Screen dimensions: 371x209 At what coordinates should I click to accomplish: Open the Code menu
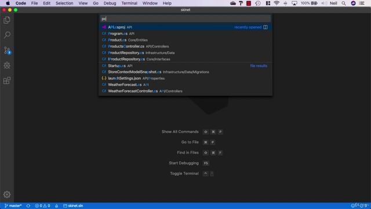point(21,3)
